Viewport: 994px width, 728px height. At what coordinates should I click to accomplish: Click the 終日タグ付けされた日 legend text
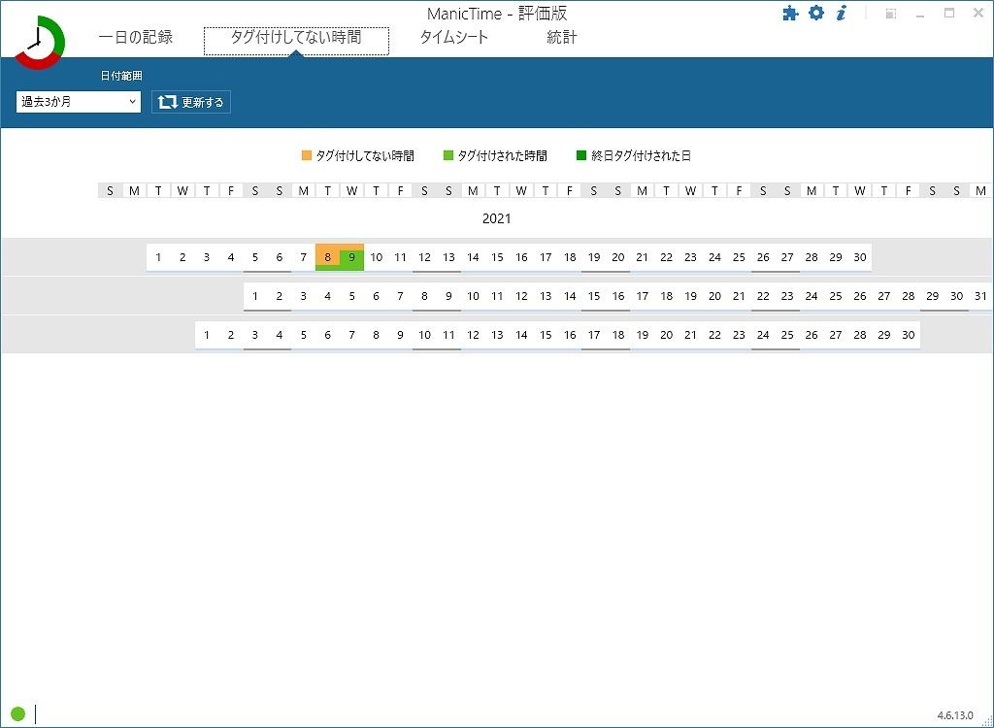[x=641, y=155]
